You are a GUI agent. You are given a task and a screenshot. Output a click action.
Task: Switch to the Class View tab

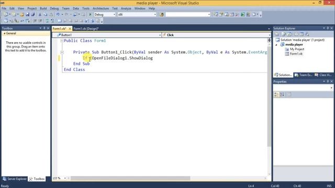323,75
